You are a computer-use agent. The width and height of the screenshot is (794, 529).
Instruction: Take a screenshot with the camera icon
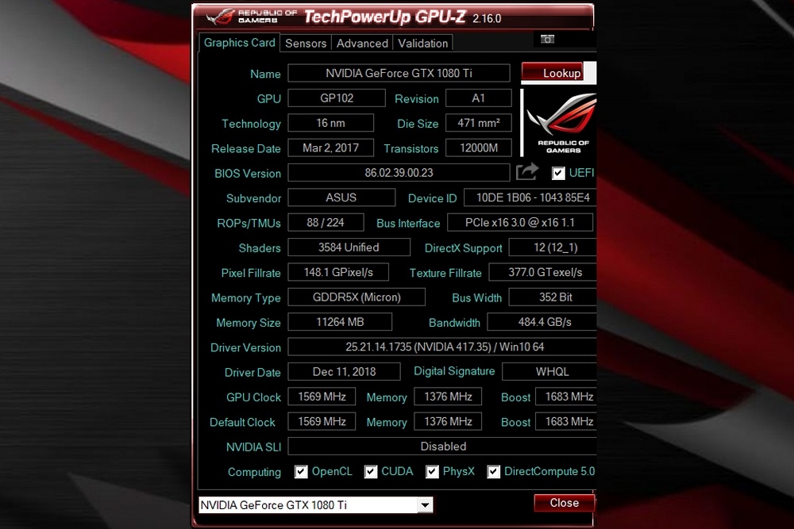point(547,39)
